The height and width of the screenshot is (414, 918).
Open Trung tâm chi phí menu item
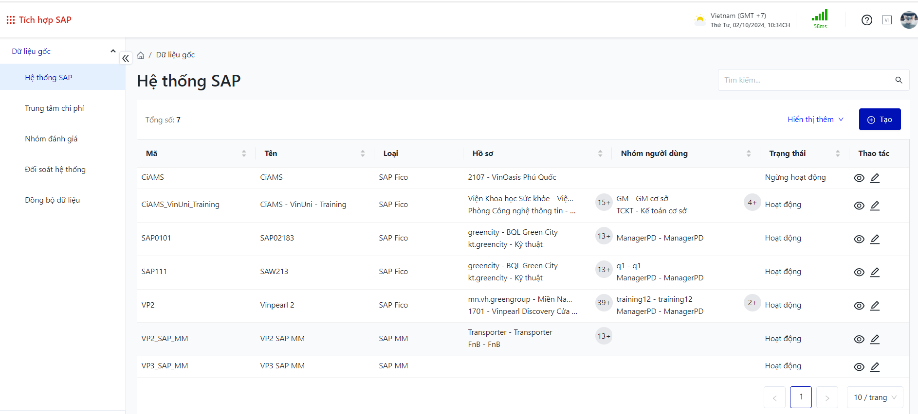pyautogui.click(x=55, y=108)
